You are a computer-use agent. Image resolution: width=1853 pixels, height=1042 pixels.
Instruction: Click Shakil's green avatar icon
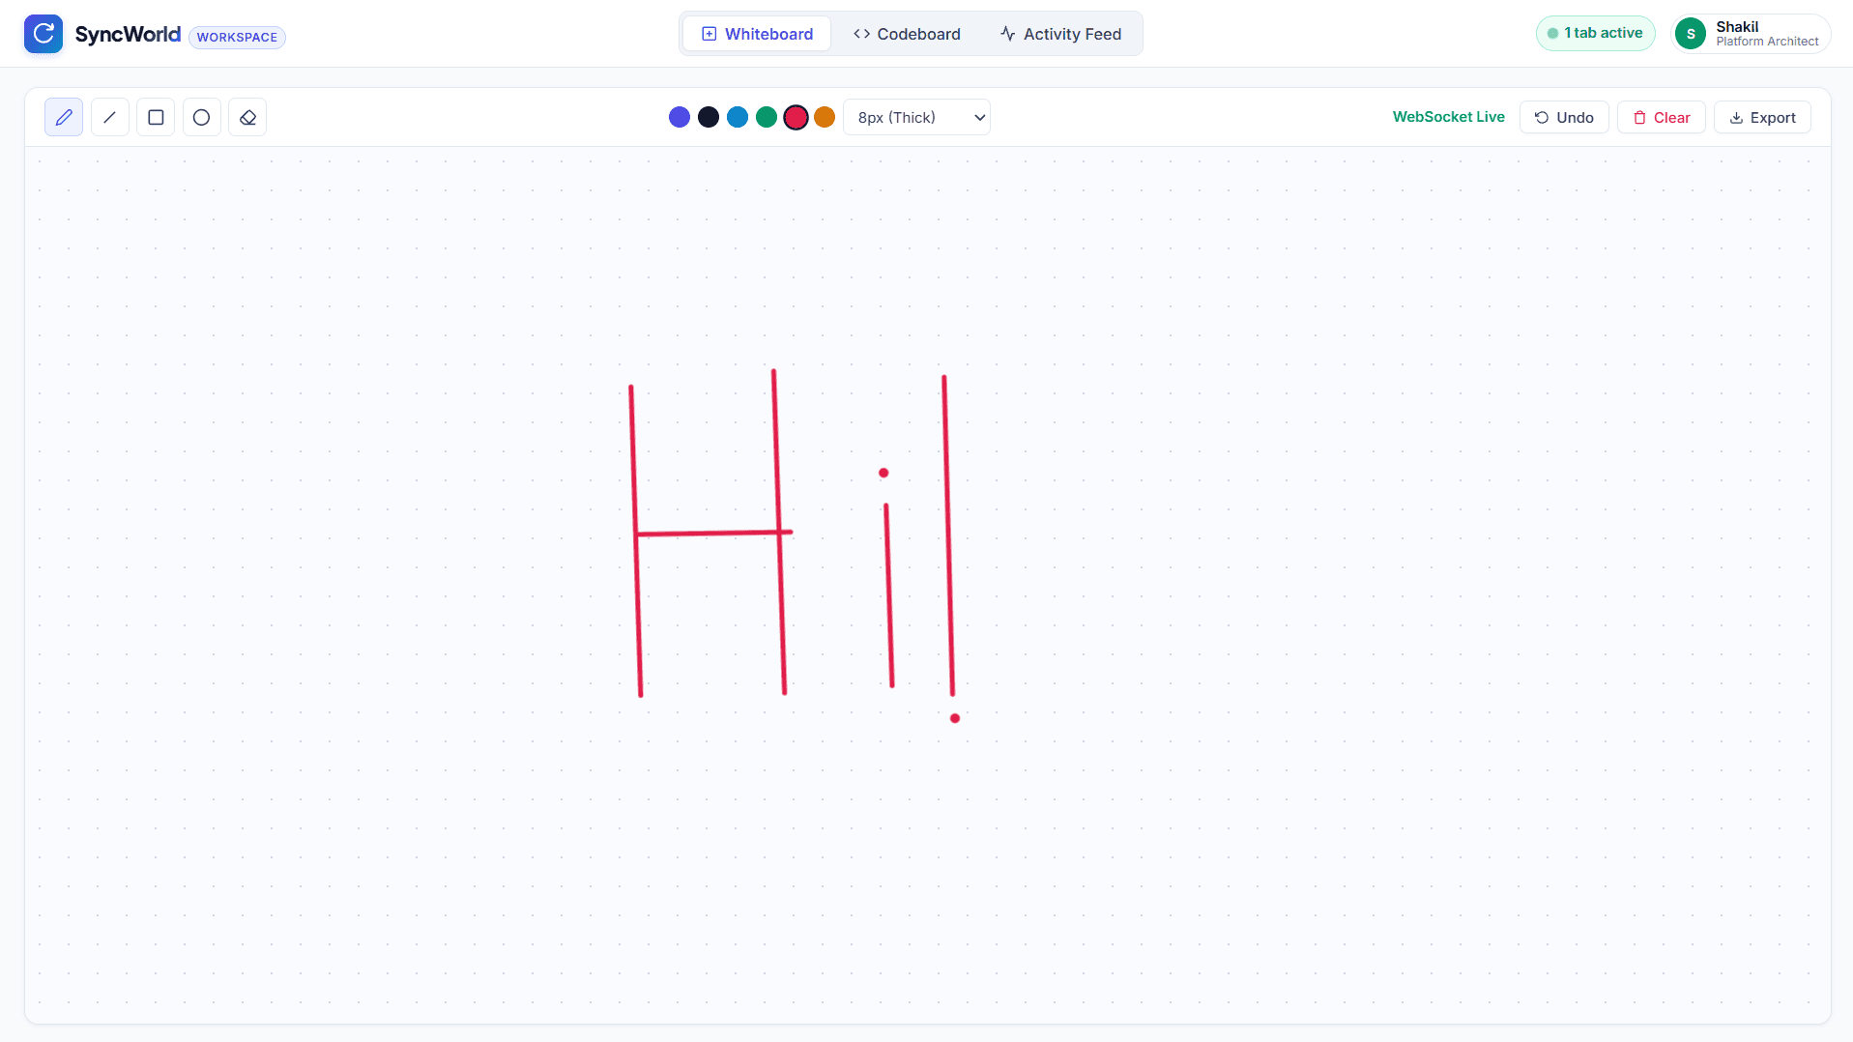coord(1691,34)
